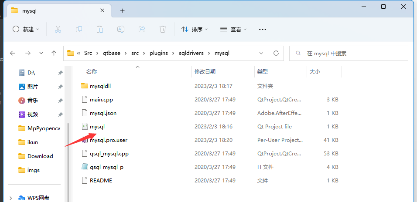This screenshot has width=417, height=202.
Task: Expand the WPS网盘 tree node
Action: [10, 198]
